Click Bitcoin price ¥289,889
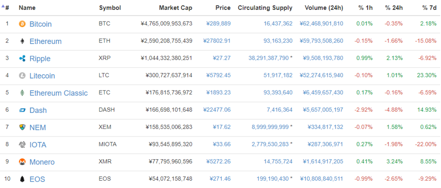 pyautogui.click(x=218, y=24)
